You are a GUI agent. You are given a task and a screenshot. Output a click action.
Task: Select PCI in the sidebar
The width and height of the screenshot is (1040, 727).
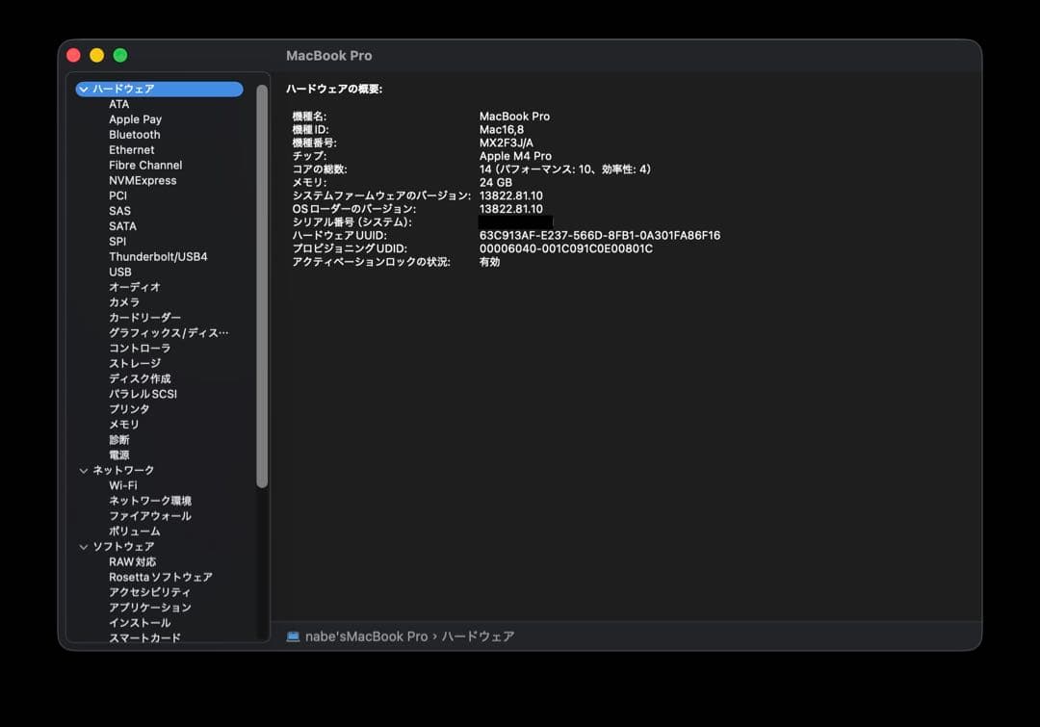pos(118,195)
